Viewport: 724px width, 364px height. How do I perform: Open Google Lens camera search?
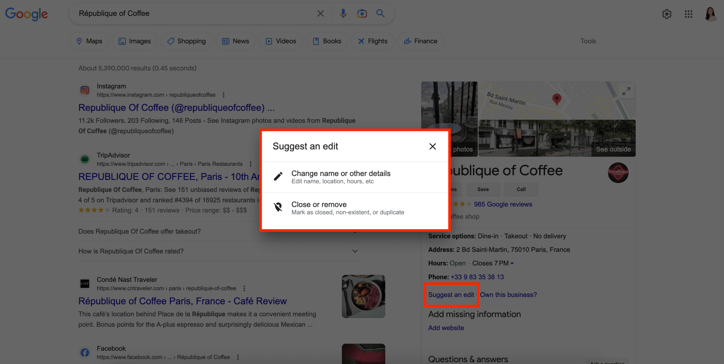(362, 13)
